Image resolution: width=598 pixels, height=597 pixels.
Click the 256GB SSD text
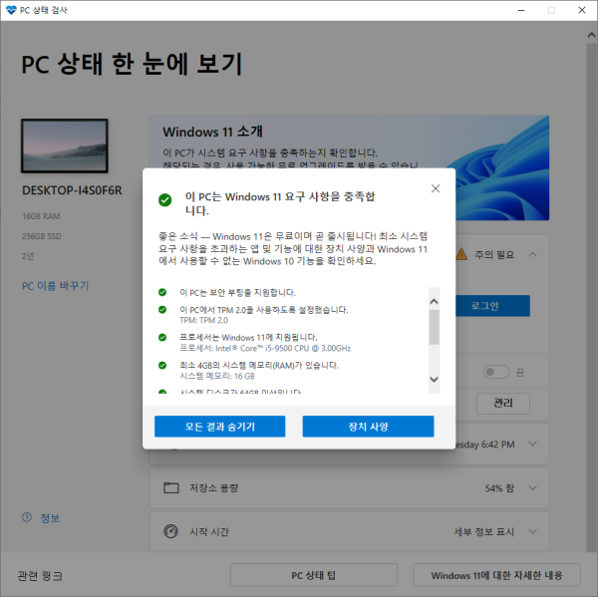(x=41, y=236)
